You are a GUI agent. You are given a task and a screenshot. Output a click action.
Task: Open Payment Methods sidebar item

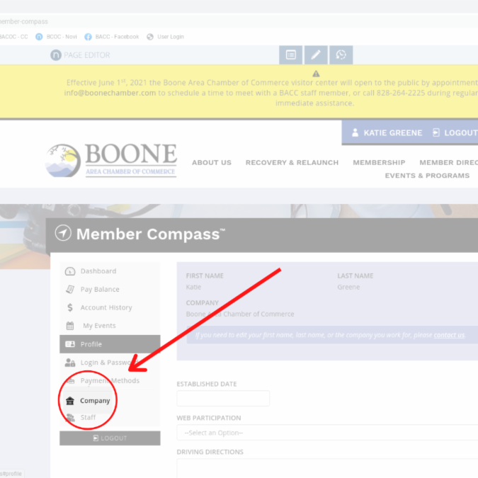pyautogui.click(x=110, y=381)
